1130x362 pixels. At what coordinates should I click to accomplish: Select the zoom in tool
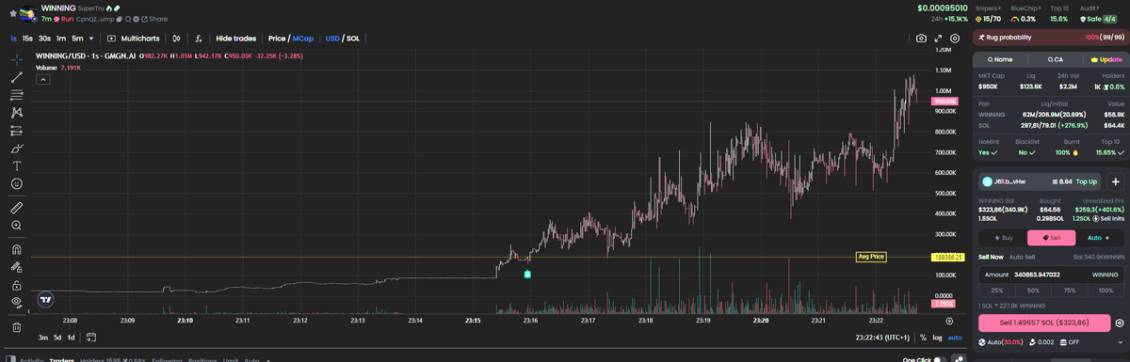(16, 226)
